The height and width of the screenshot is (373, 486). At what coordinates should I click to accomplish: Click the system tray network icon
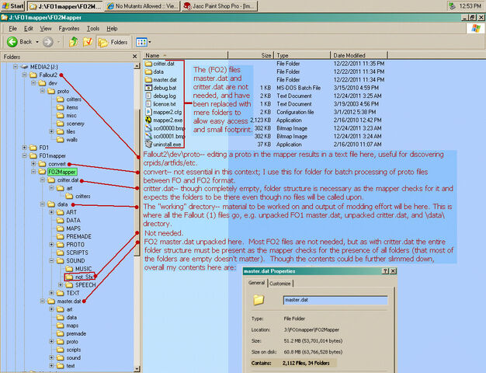(452, 6)
